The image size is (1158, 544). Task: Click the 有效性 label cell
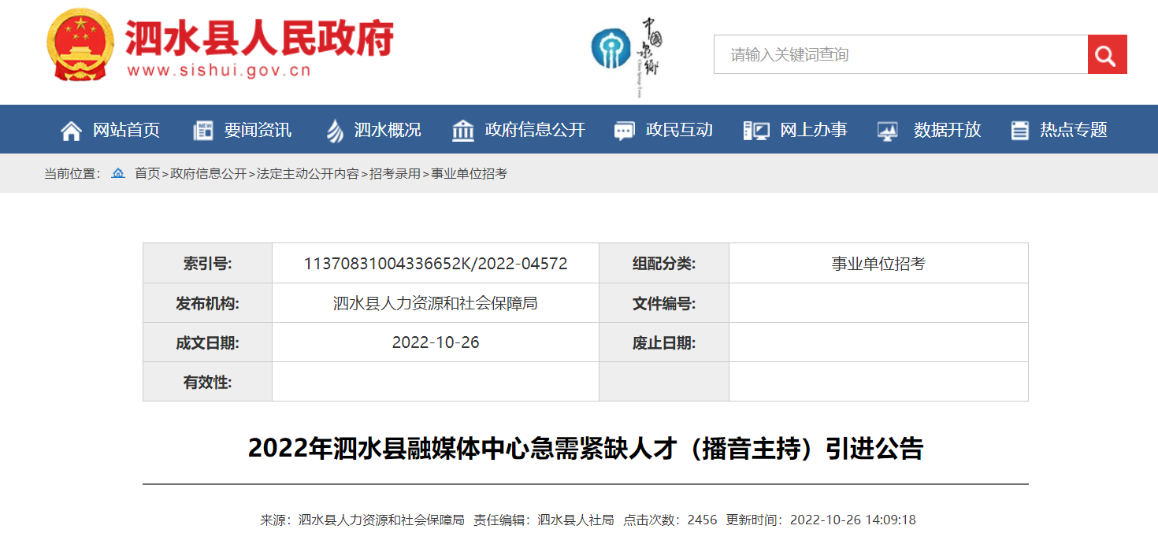click(x=208, y=382)
